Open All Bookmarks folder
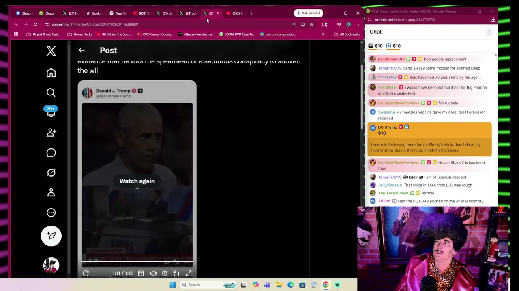The width and height of the screenshot is (519, 291). pos(347,34)
